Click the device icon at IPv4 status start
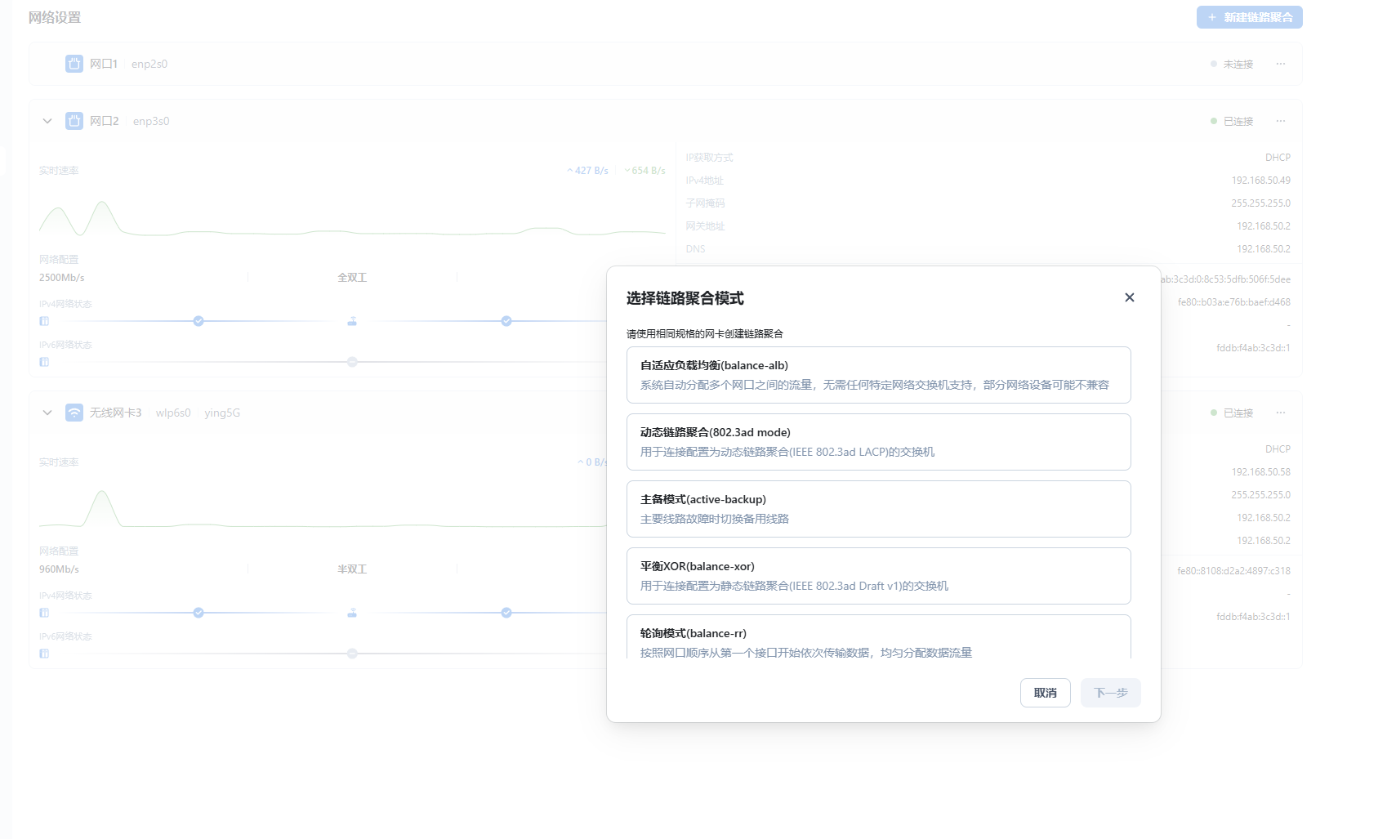The width and height of the screenshot is (1396, 839). coord(43,321)
